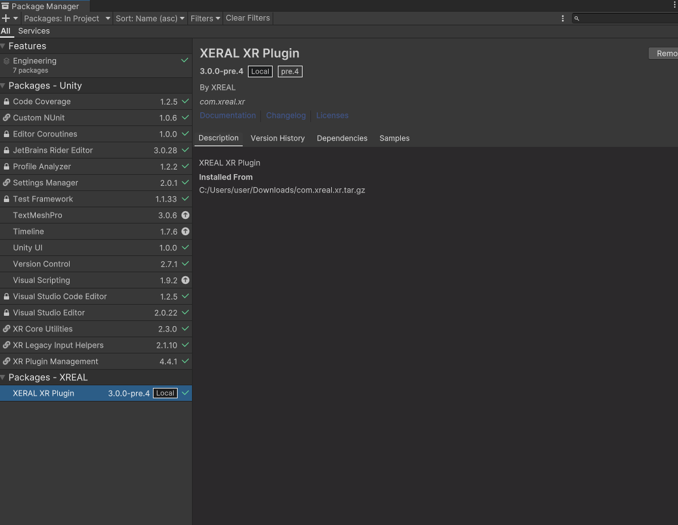This screenshot has height=525, width=678.
Task: Switch to the Description tab
Action: [x=219, y=138]
